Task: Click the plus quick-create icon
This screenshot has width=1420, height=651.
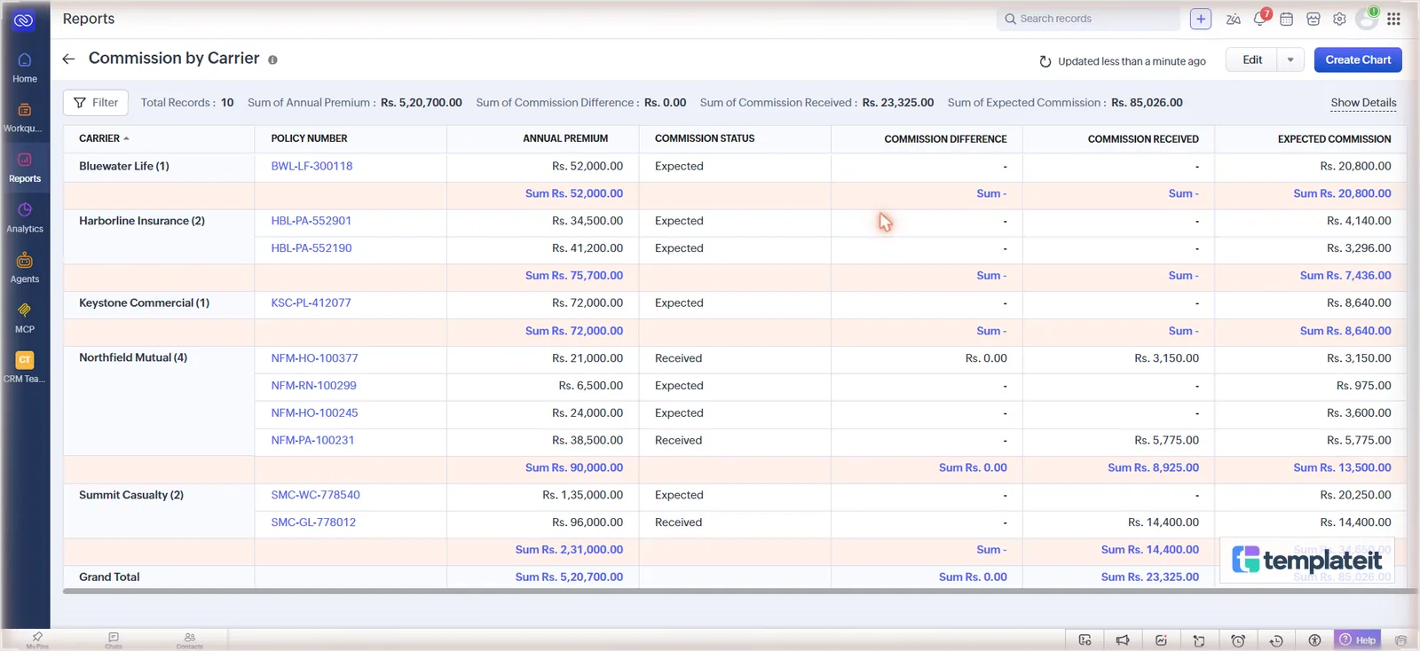Action: (x=1201, y=19)
